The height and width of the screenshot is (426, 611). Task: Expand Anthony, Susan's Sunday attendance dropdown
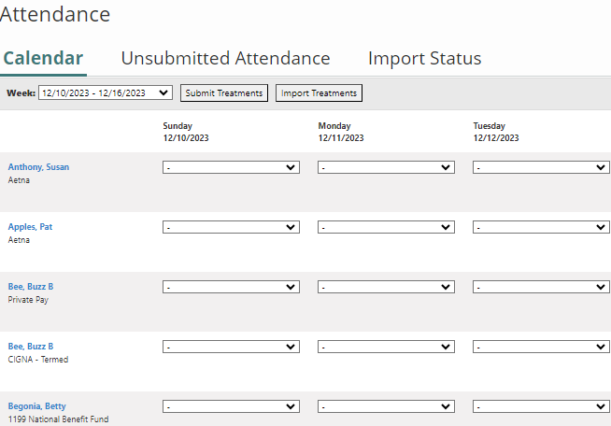[x=231, y=167]
